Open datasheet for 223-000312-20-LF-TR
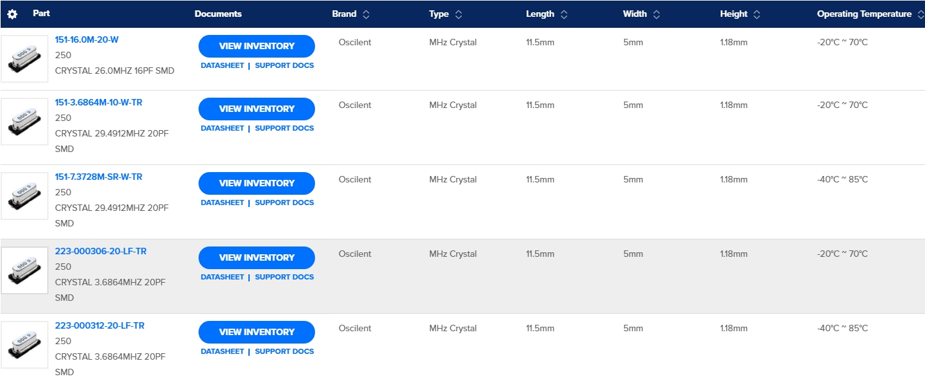 tap(222, 351)
